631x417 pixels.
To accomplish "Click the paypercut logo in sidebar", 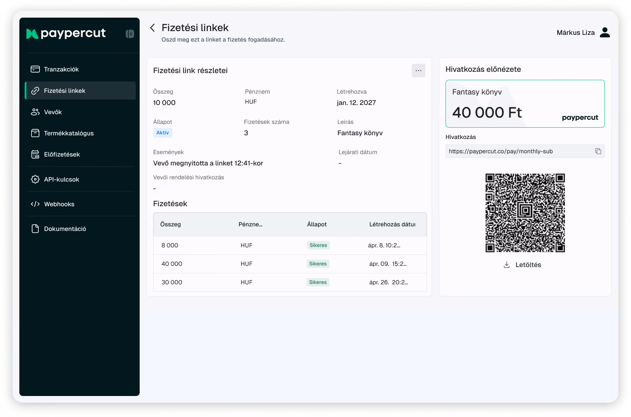I will pos(66,34).
